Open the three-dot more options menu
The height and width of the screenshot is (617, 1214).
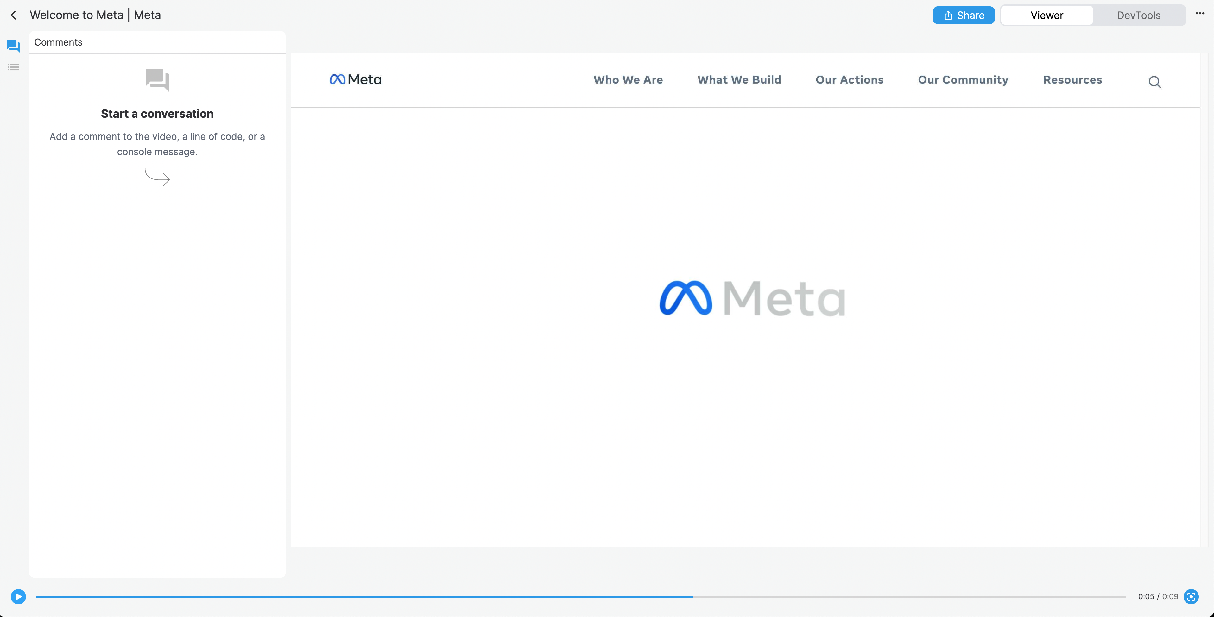point(1199,14)
